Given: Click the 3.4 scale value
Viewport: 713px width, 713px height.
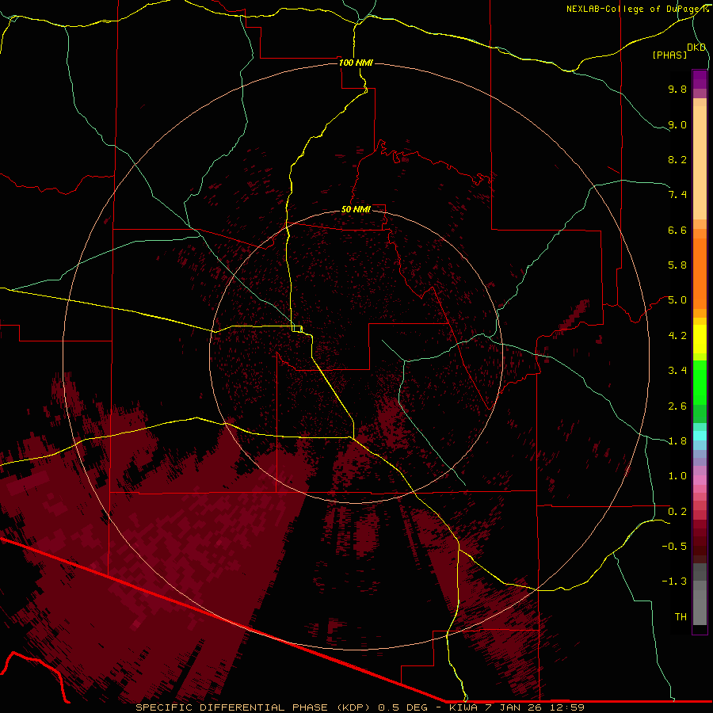Looking at the screenshot, I should point(677,371).
